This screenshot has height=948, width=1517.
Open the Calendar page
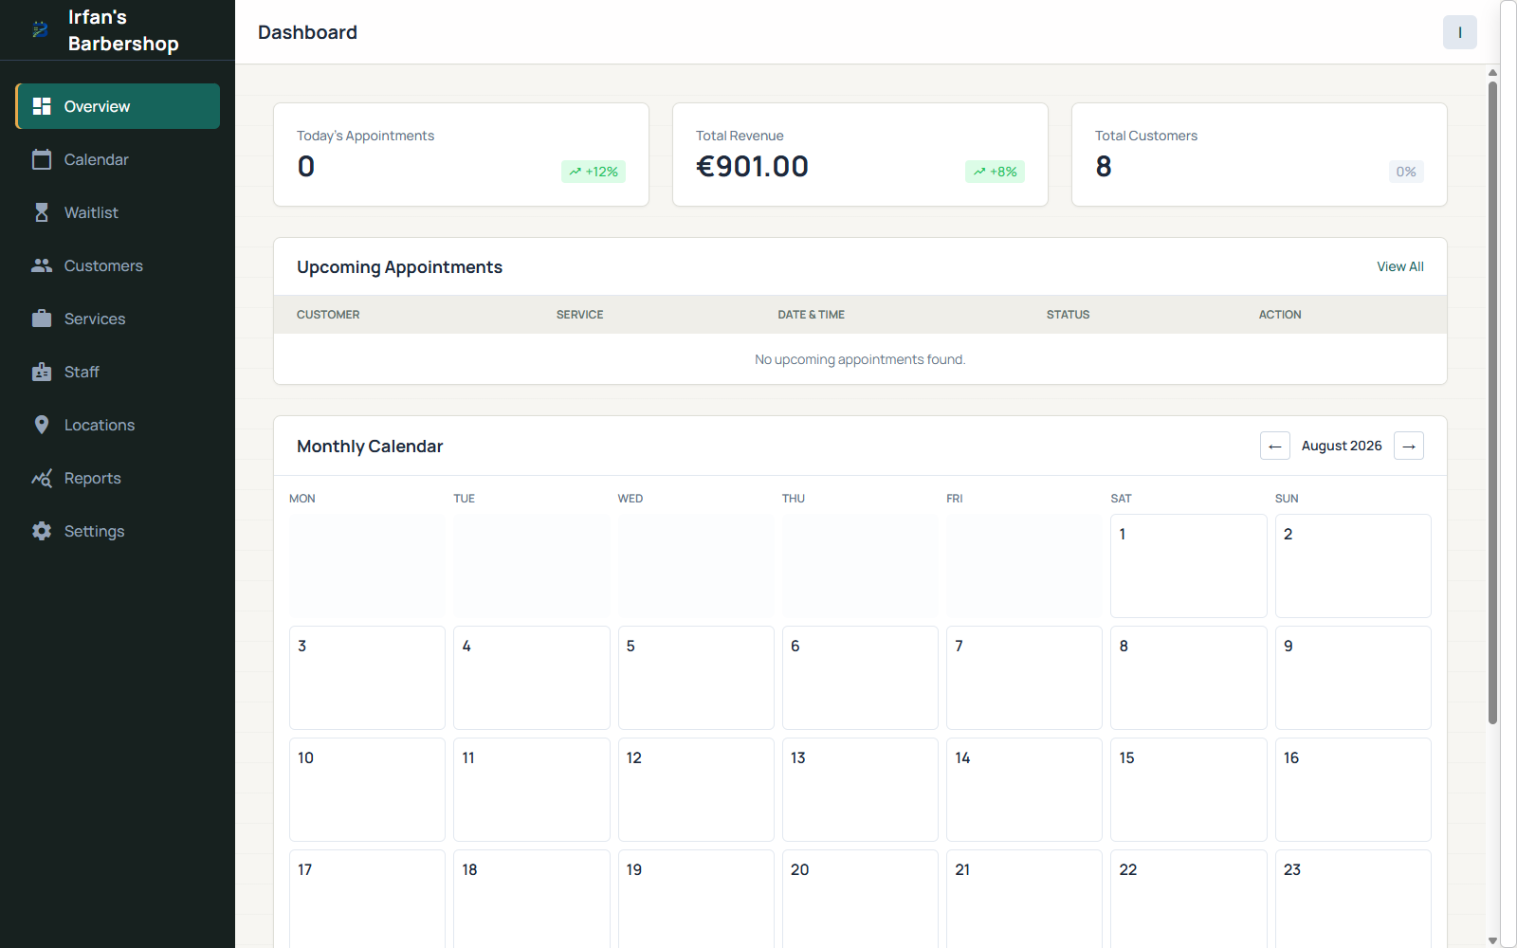click(x=118, y=159)
